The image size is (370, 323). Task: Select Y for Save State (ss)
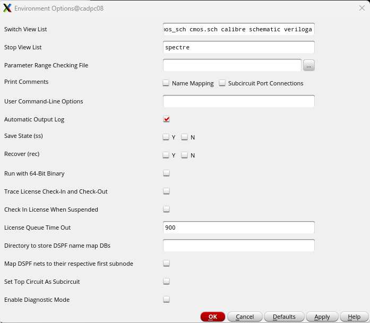pyautogui.click(x=166, y=137)
